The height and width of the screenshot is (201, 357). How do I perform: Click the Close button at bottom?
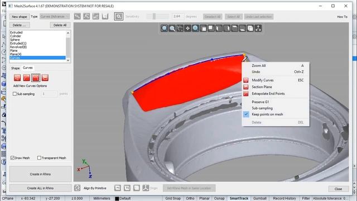(x=339, y=189)
